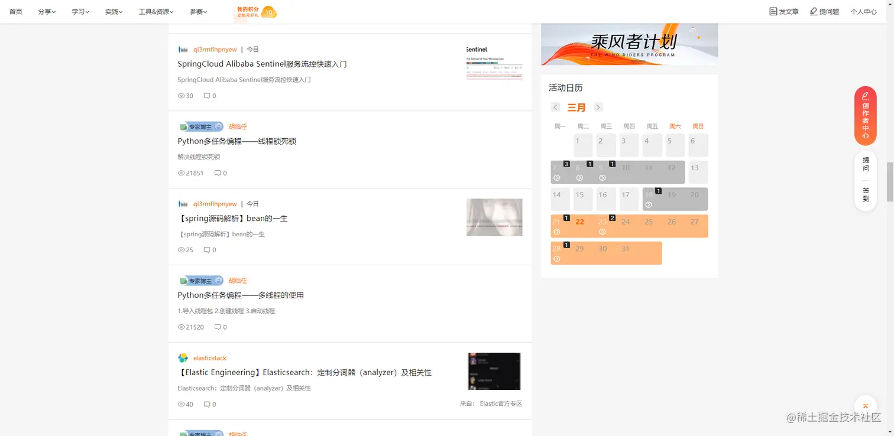Viewport: 894px width, 436px height.
Task: Click eye view icon beside 21851 views
Action: [x=181, y=173]
